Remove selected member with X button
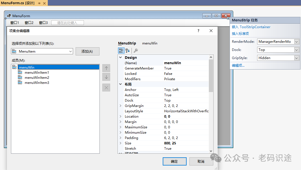The width and height of the screenshot is (301, 170). click(106, 88)
